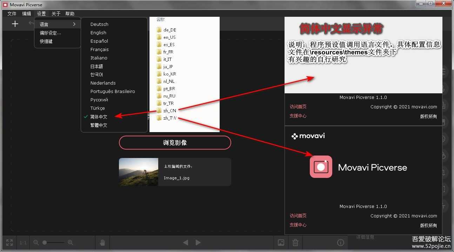
Task: Open the 文件 menu
Action: point(12,14)
